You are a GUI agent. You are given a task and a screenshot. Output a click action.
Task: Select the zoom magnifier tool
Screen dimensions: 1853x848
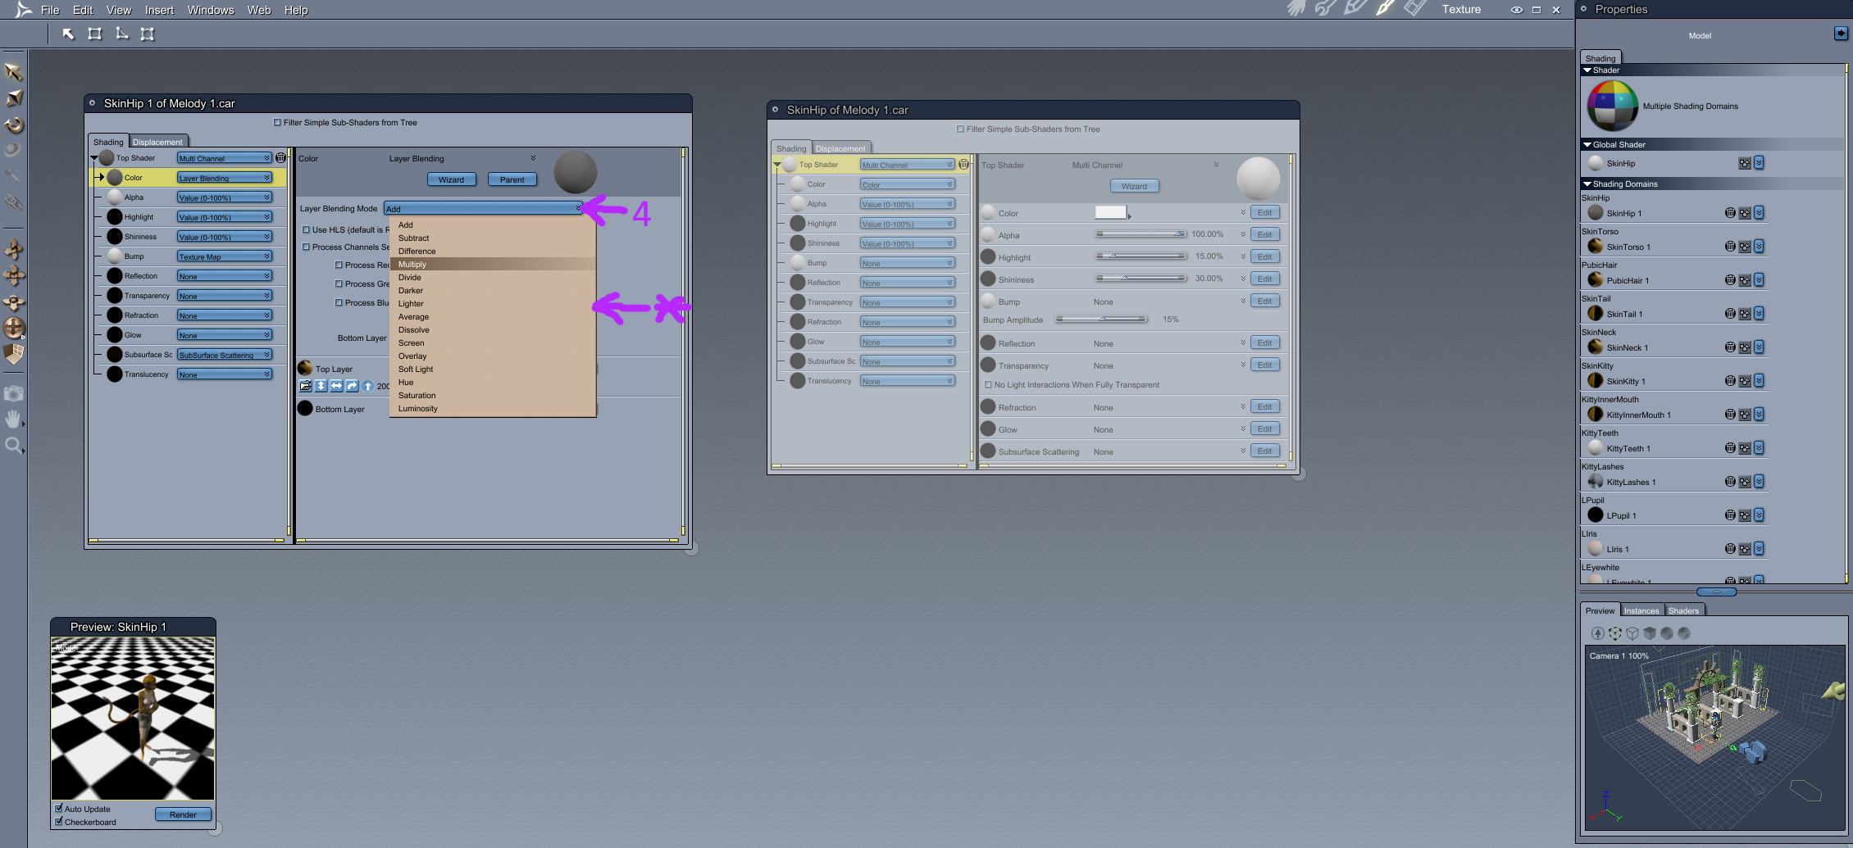(x=13, y=446)
